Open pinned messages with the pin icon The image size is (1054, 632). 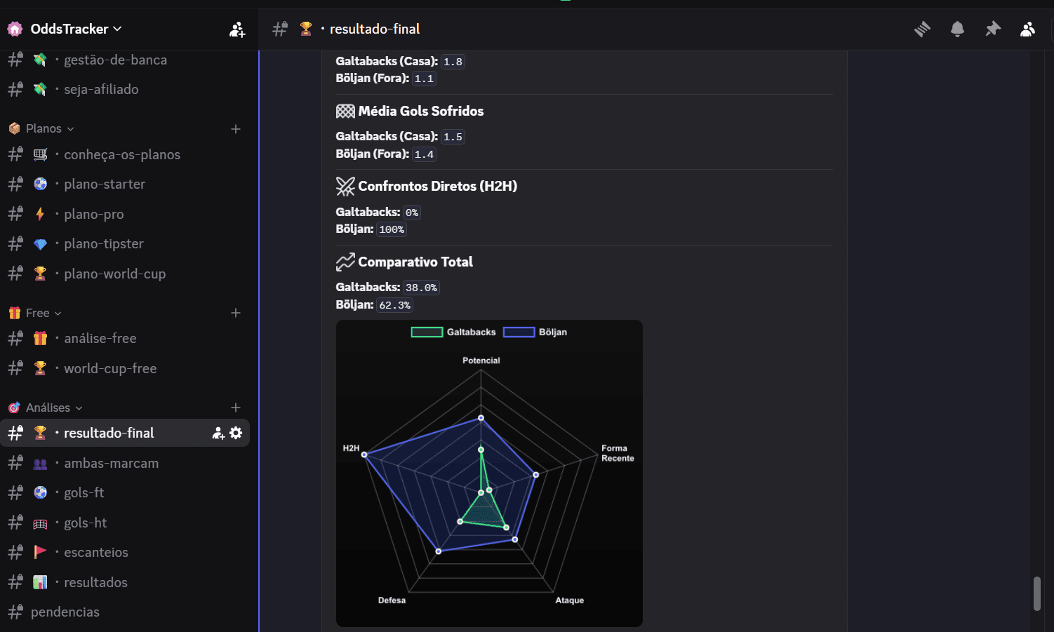992,29
